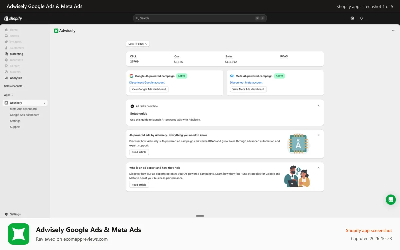This screenshot has height=250, width=400.
Task: Click the Google campaign Active badge
Action: tap(182, 76)
